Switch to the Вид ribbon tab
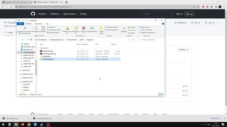The image size is (227, 127). coord(47,24)
